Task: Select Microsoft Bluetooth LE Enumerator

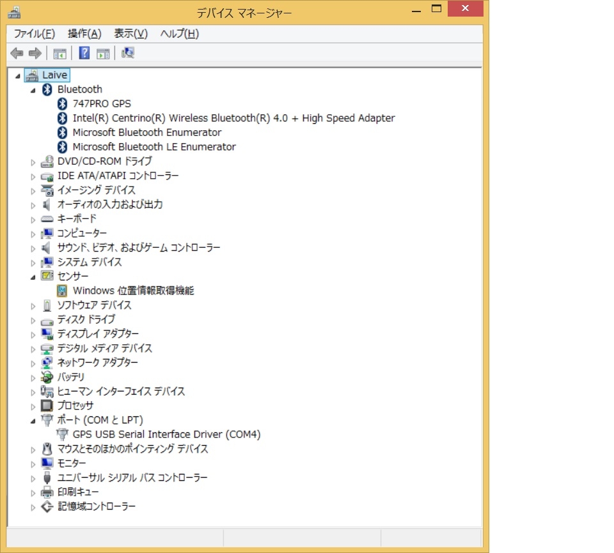Action: point(154,147)
